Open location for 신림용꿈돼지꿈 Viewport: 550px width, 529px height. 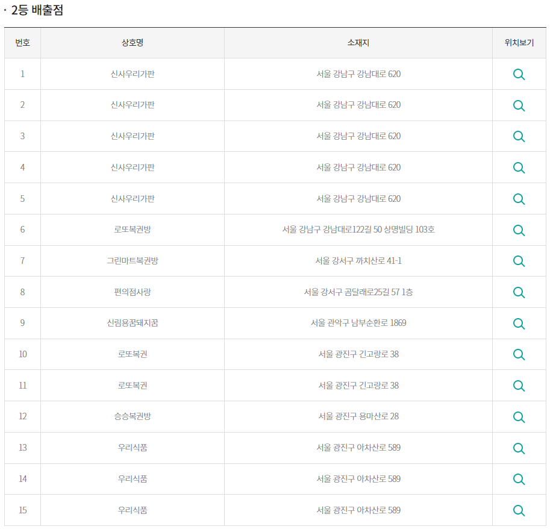click(x=519, y=324)
